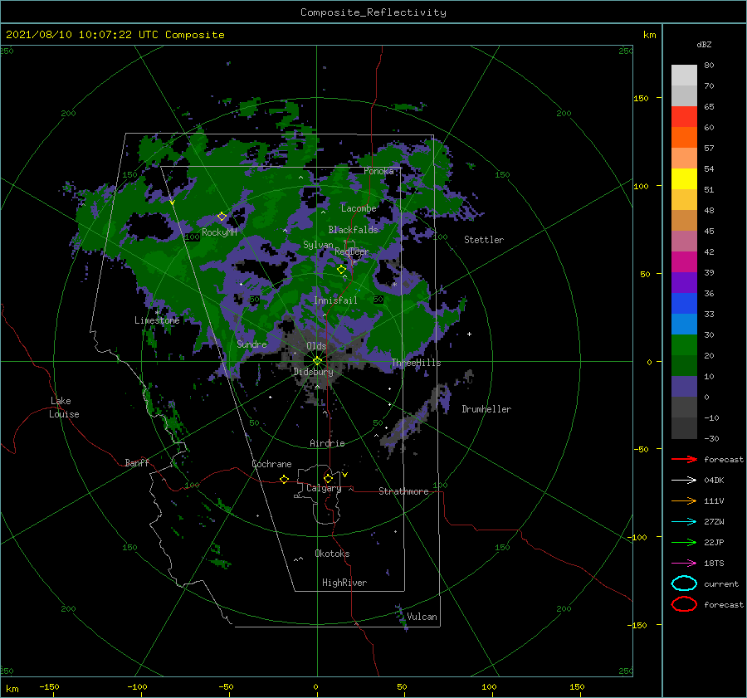Click the 2021/08/10 10:07:22 UTC timestamp

click(x=115, y=35)
